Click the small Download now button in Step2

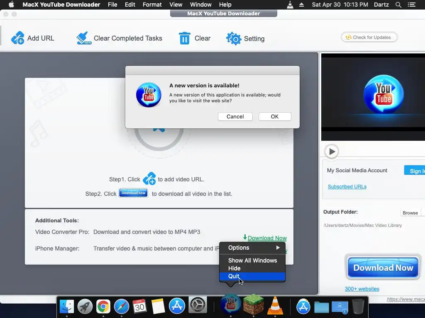pyautogui.click(x=133, y=193)
